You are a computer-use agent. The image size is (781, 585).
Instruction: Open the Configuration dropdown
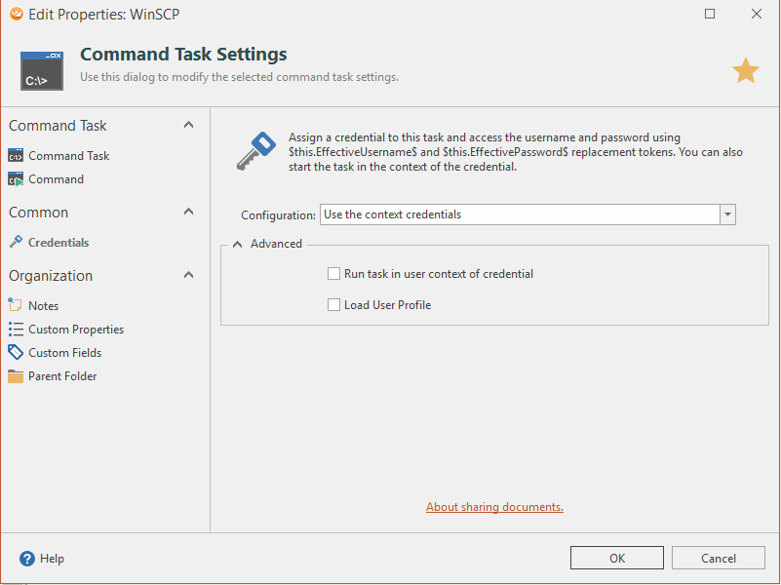(x=726, y=214)
